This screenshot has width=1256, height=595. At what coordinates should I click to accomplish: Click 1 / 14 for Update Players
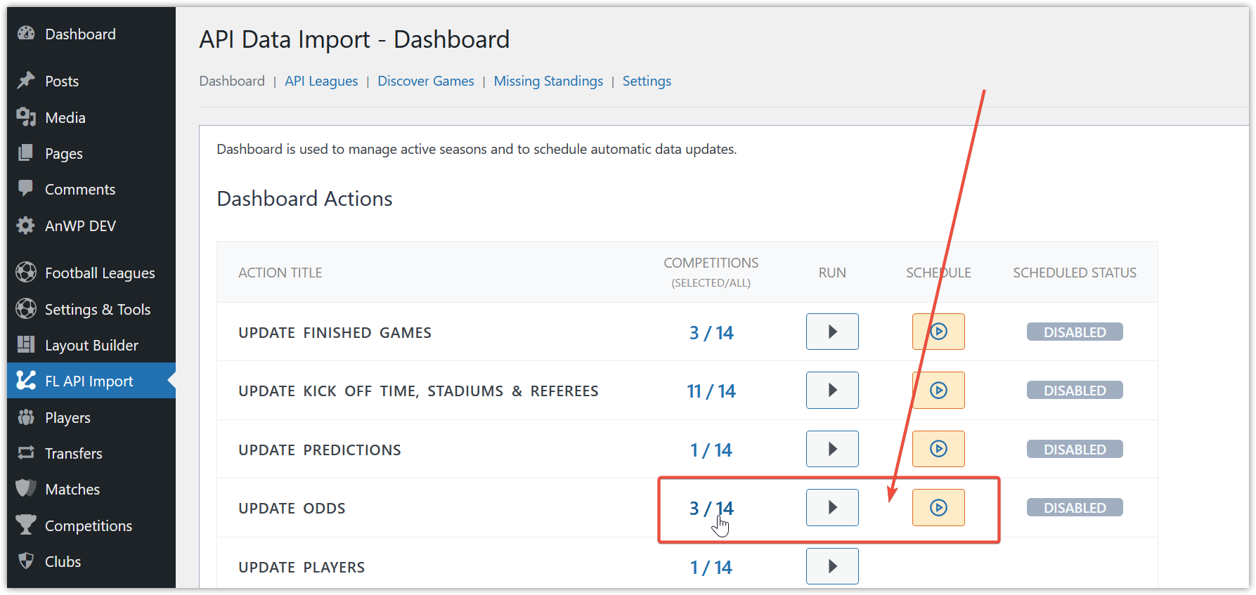click(x=711, y=567)
